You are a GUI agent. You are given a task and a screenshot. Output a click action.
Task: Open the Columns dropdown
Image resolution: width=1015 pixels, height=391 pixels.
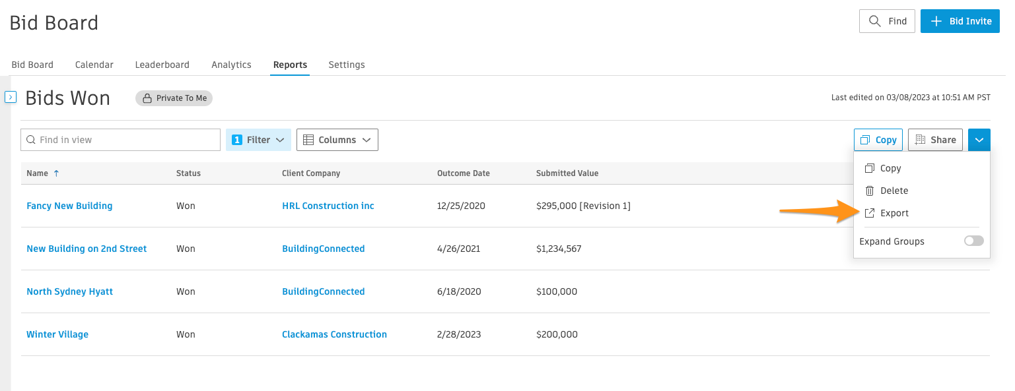click(337, 140)
